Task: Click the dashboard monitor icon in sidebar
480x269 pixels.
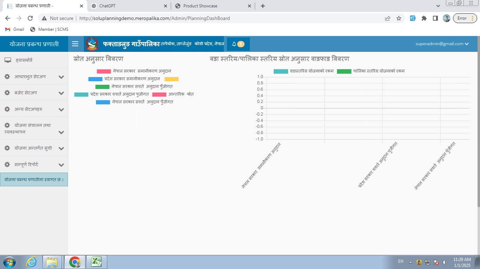Action: coord(8,60)
